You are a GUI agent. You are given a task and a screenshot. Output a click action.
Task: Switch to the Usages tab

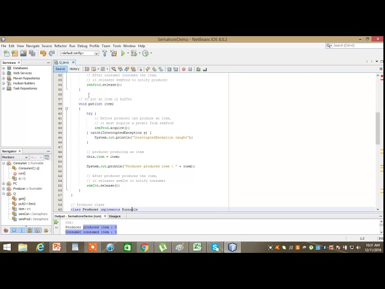(115, 216)
